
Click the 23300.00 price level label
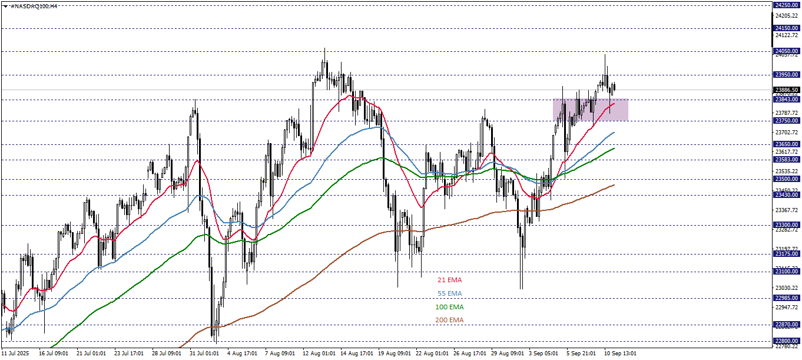(x=787, y=225)
